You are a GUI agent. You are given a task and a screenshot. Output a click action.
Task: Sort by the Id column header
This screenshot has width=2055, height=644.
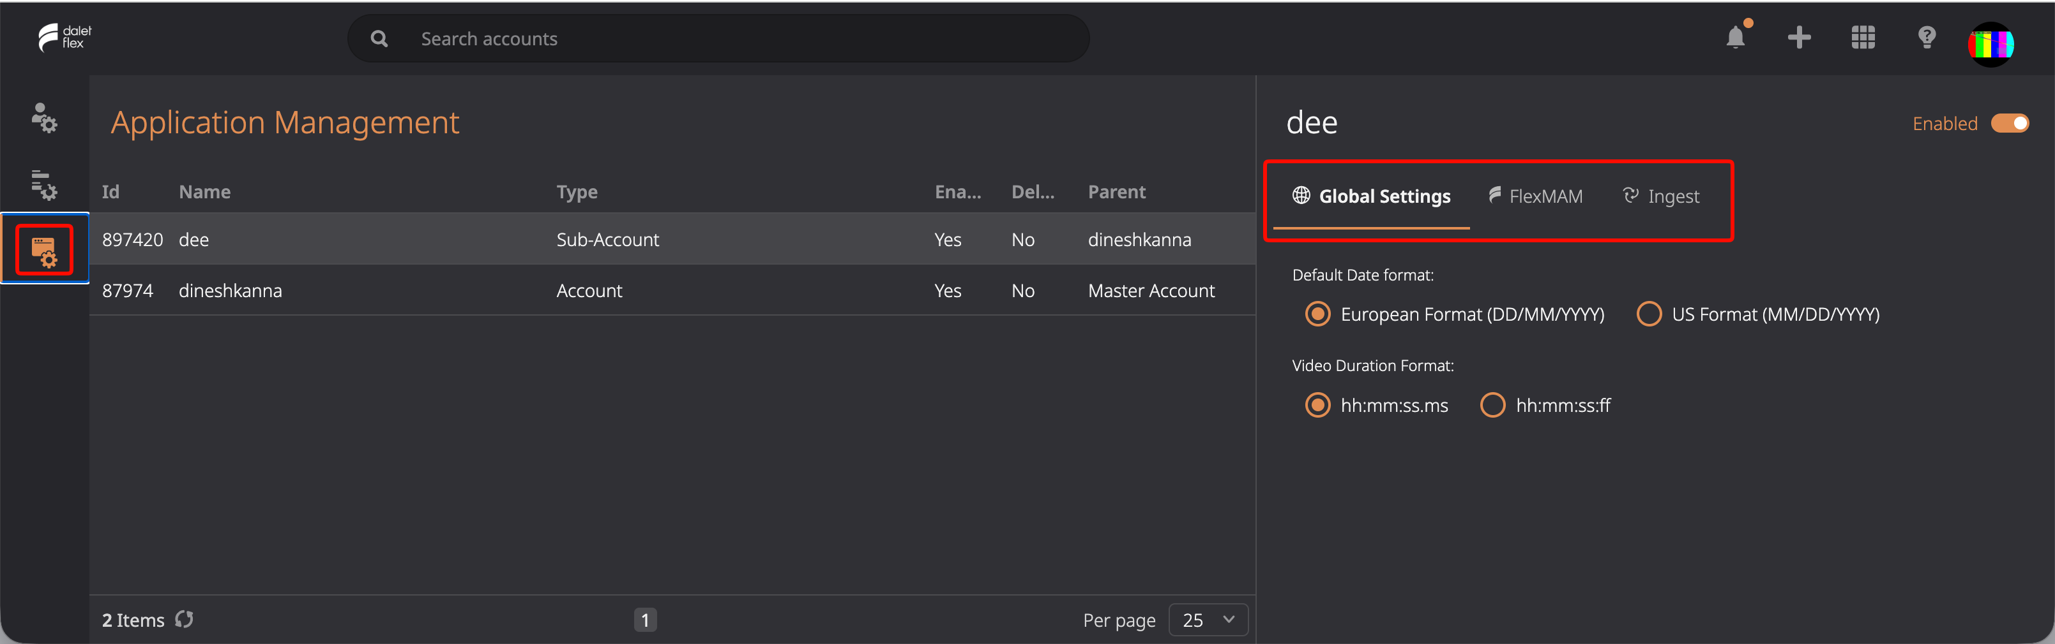(x=111, y=192)
